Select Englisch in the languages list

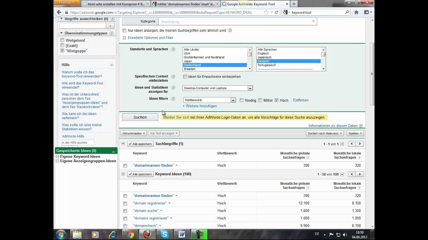(x=289, y=53)
